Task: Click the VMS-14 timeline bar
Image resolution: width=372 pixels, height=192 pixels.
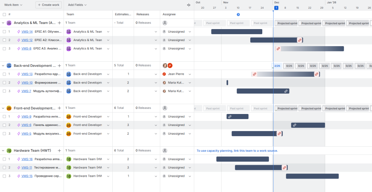Action: coord(237,32)
